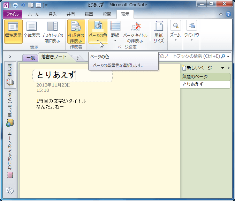The width and height of the screenshot is (235, 201).
Task: Switch to the 描画 ribbon tab
Action: click(89, 14)
